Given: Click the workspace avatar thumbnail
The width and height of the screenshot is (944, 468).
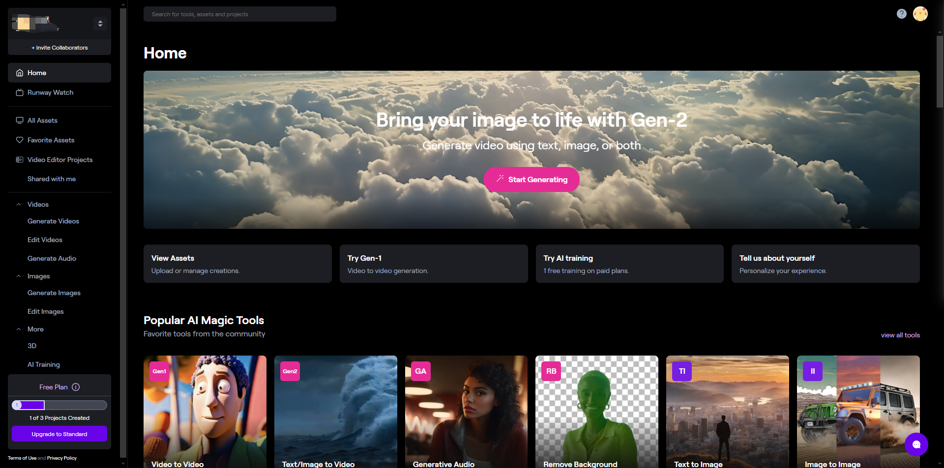Looking at the screenshot, I should point(23,23).
